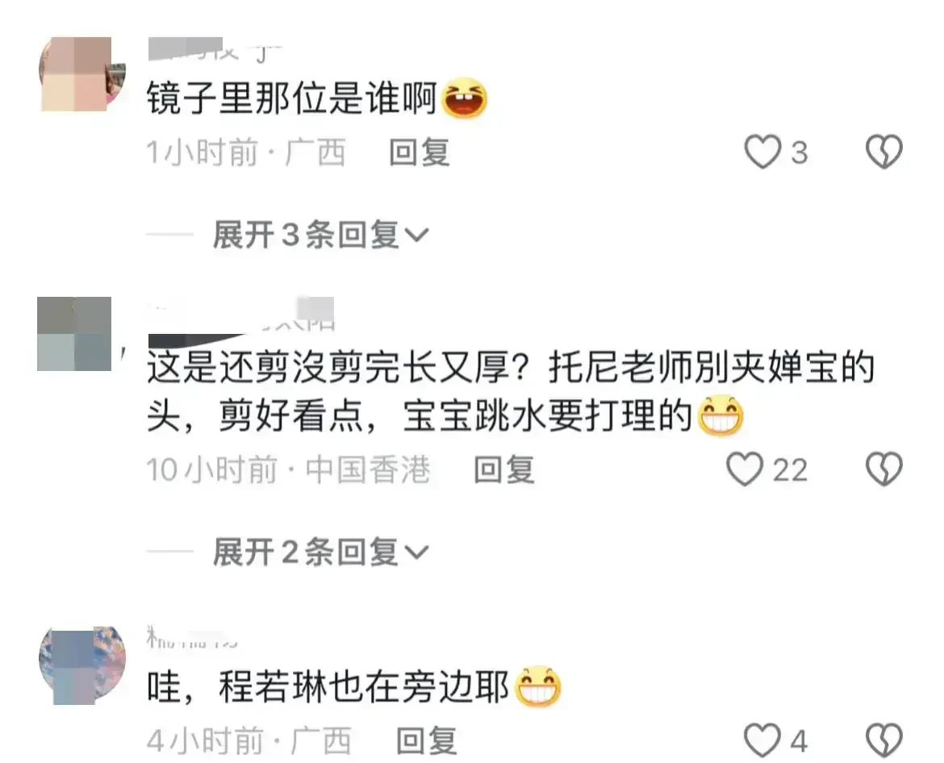Open third commenter's round avatar
The width and height of the screenshot is (944, 763).
coord(81,665)
